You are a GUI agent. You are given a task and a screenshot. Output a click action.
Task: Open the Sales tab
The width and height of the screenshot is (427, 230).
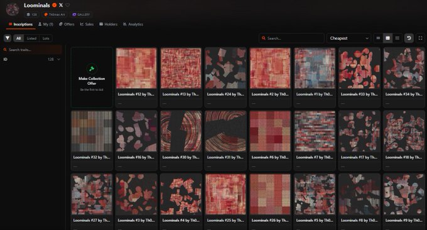[87, 25]
